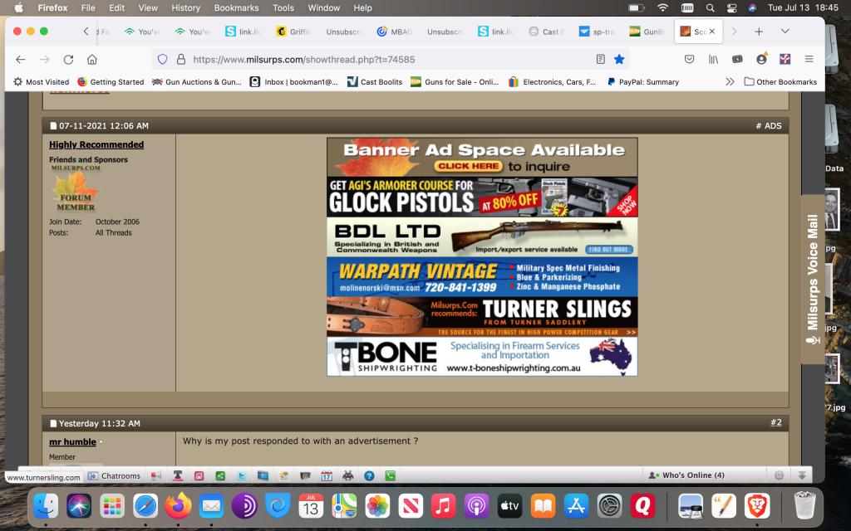Click the back arrow in Firefox toolbar
Viewport: 851px width, 531px height.
(x=21, y=60)
